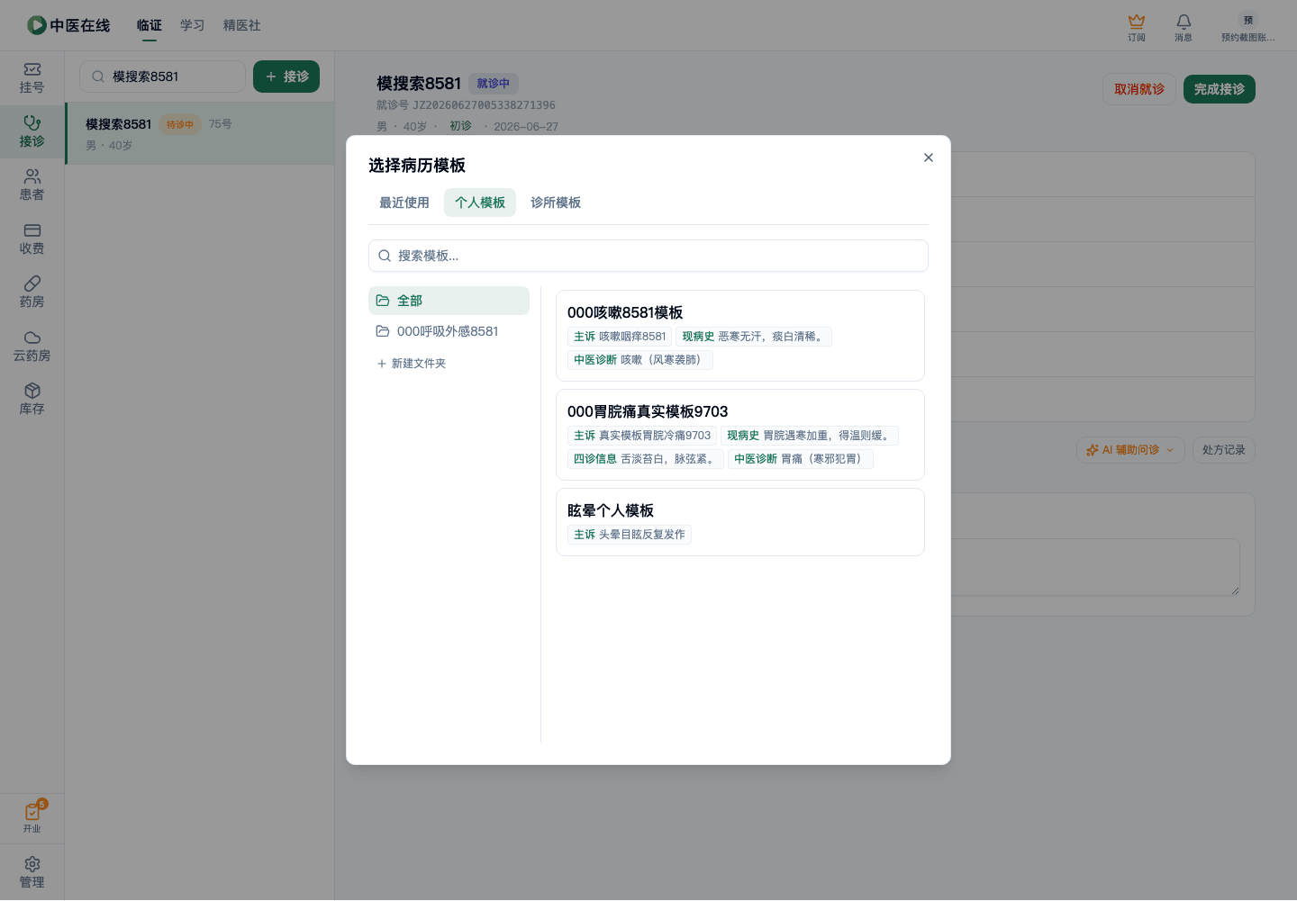The height and width of the screenshot is (901, 1297).
Task: Click the 处方记录 button
Action: coord(1223,450)
